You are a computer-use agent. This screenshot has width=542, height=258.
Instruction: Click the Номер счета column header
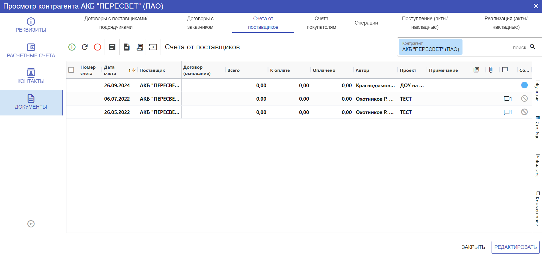click(x=88, y=70)
